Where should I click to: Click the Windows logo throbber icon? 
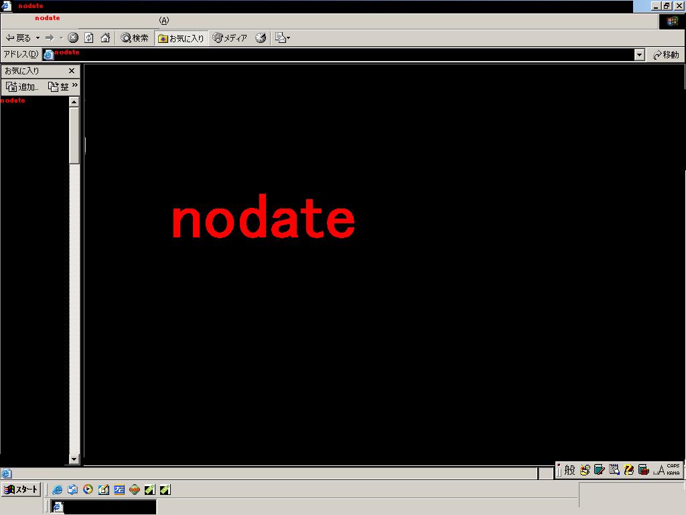pos(673,21)
